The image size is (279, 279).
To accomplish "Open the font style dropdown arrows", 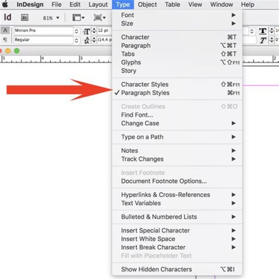I will [76, 40].
